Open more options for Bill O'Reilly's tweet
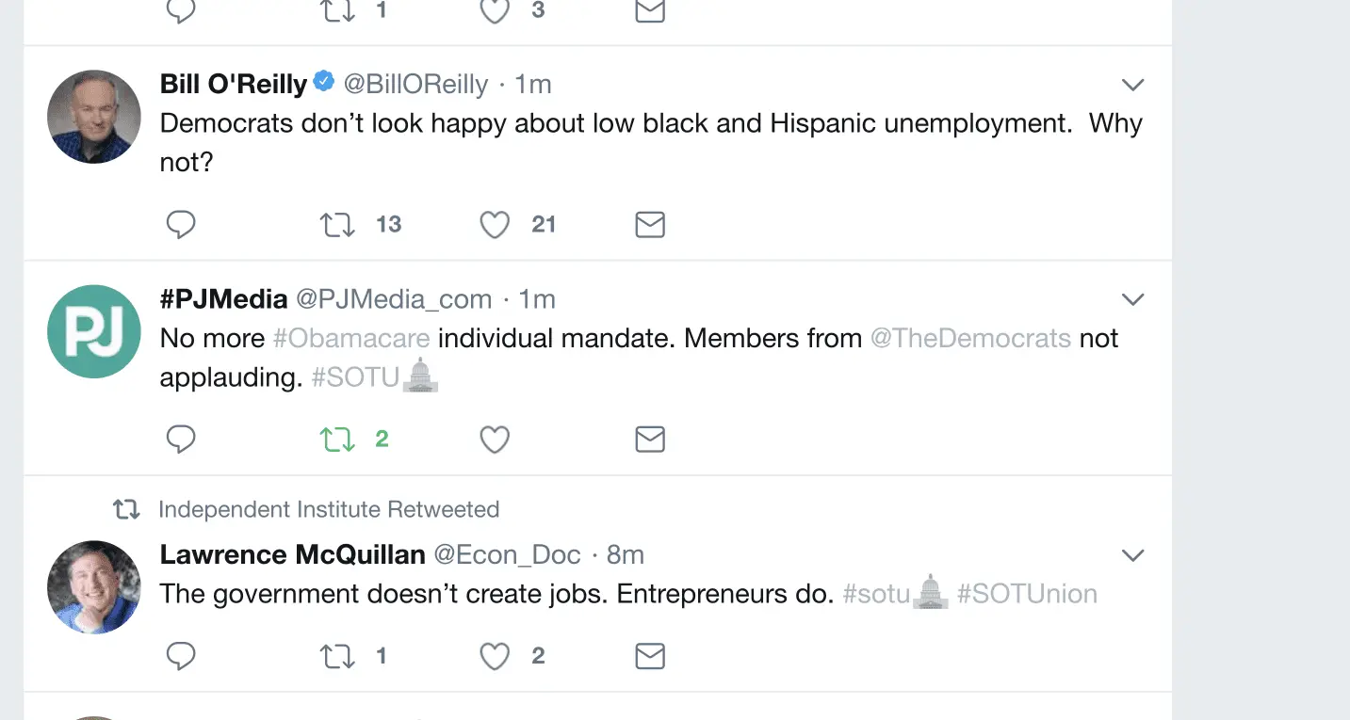 coord(1132,85)
